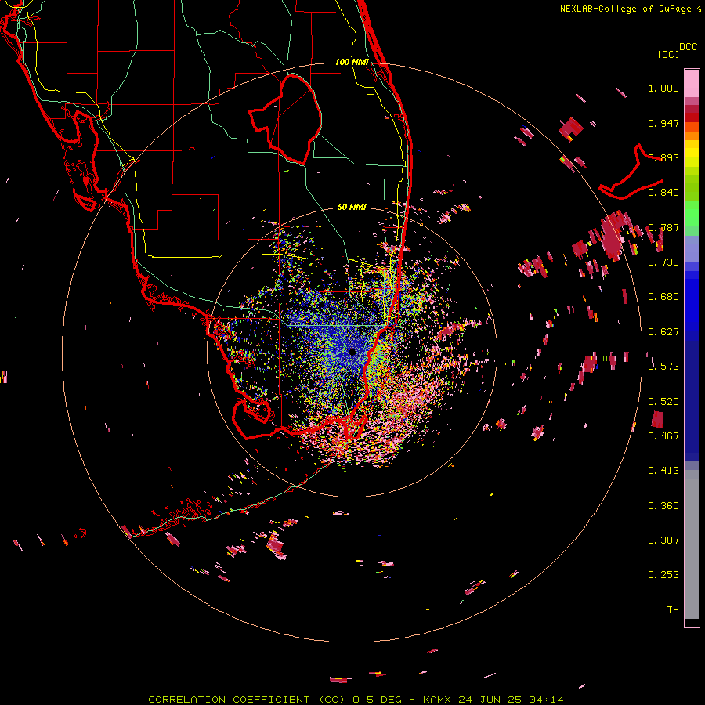Click the 1.000 value on the color scale
Viewport: 705px width, 705px height.
click(x=663, y=88)
